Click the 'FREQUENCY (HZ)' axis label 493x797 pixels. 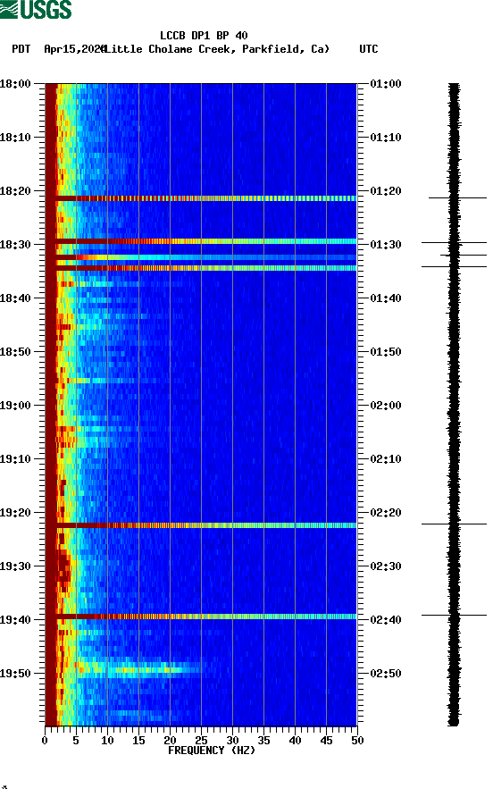[x=212, y=751]
